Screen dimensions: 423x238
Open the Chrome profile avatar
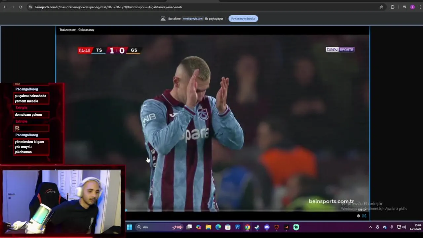[x=412, y=7]
